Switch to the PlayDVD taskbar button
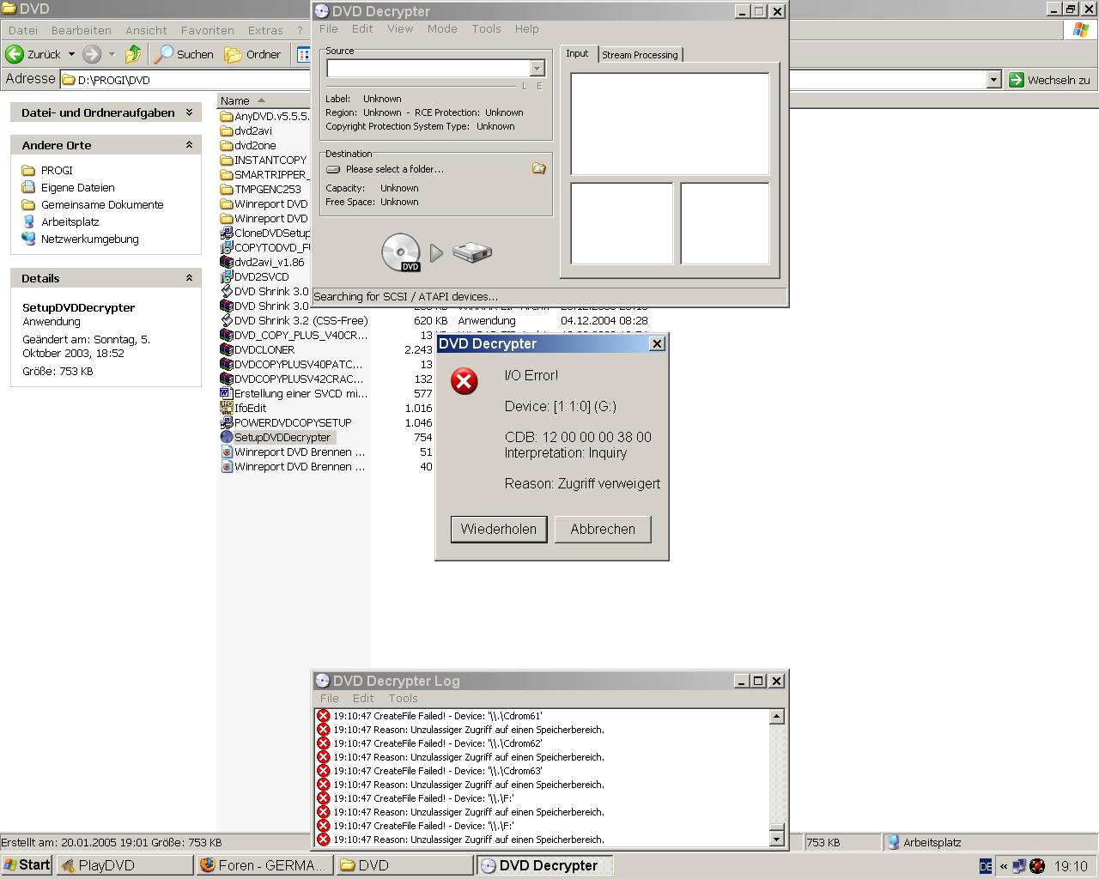 [x=124, y=865]
